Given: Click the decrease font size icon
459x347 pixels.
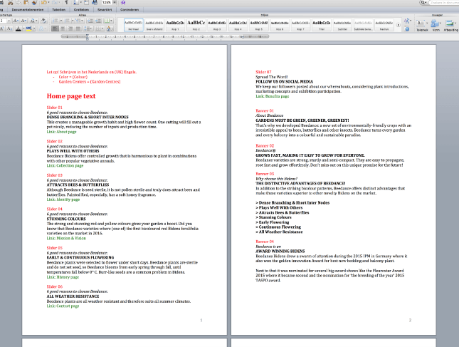Looking at the screenshot, I should 23,21.
